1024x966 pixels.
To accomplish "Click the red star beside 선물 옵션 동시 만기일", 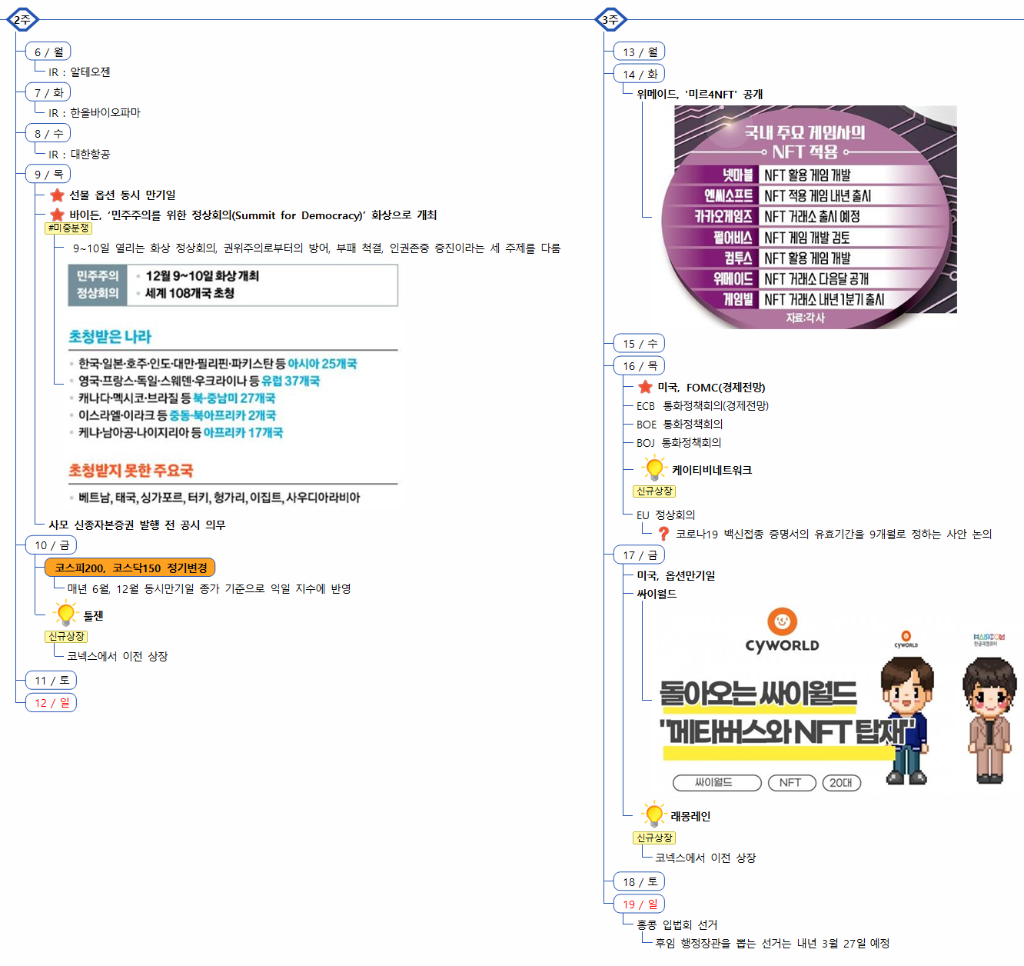I will [57, 195].
